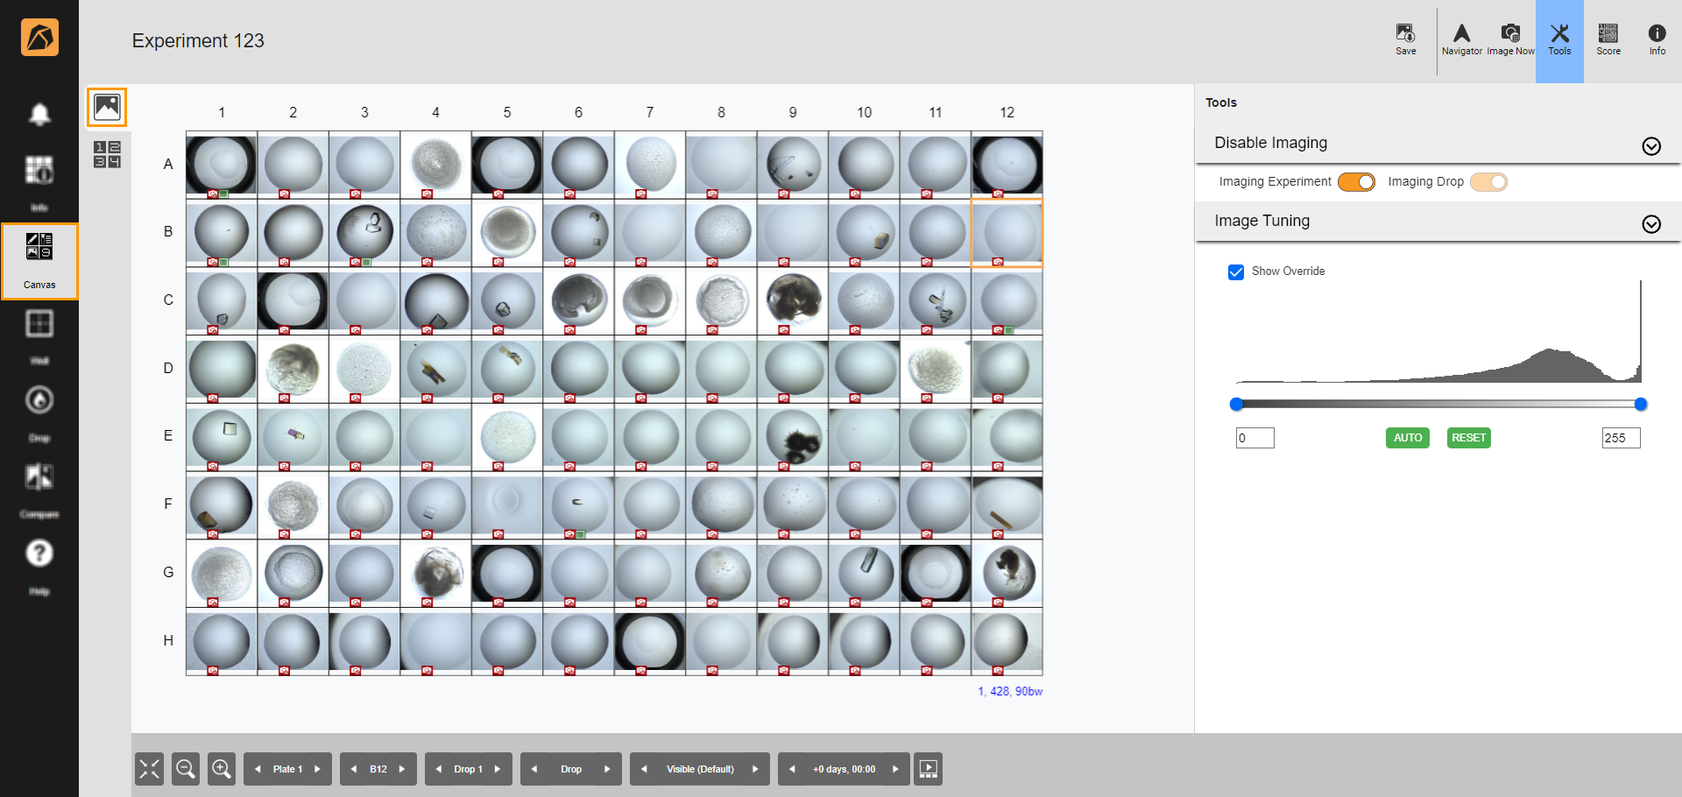Collapse the Image Tuning section
The height and width of the screenshot is (797, 1682).
[x=1651, y=224]
